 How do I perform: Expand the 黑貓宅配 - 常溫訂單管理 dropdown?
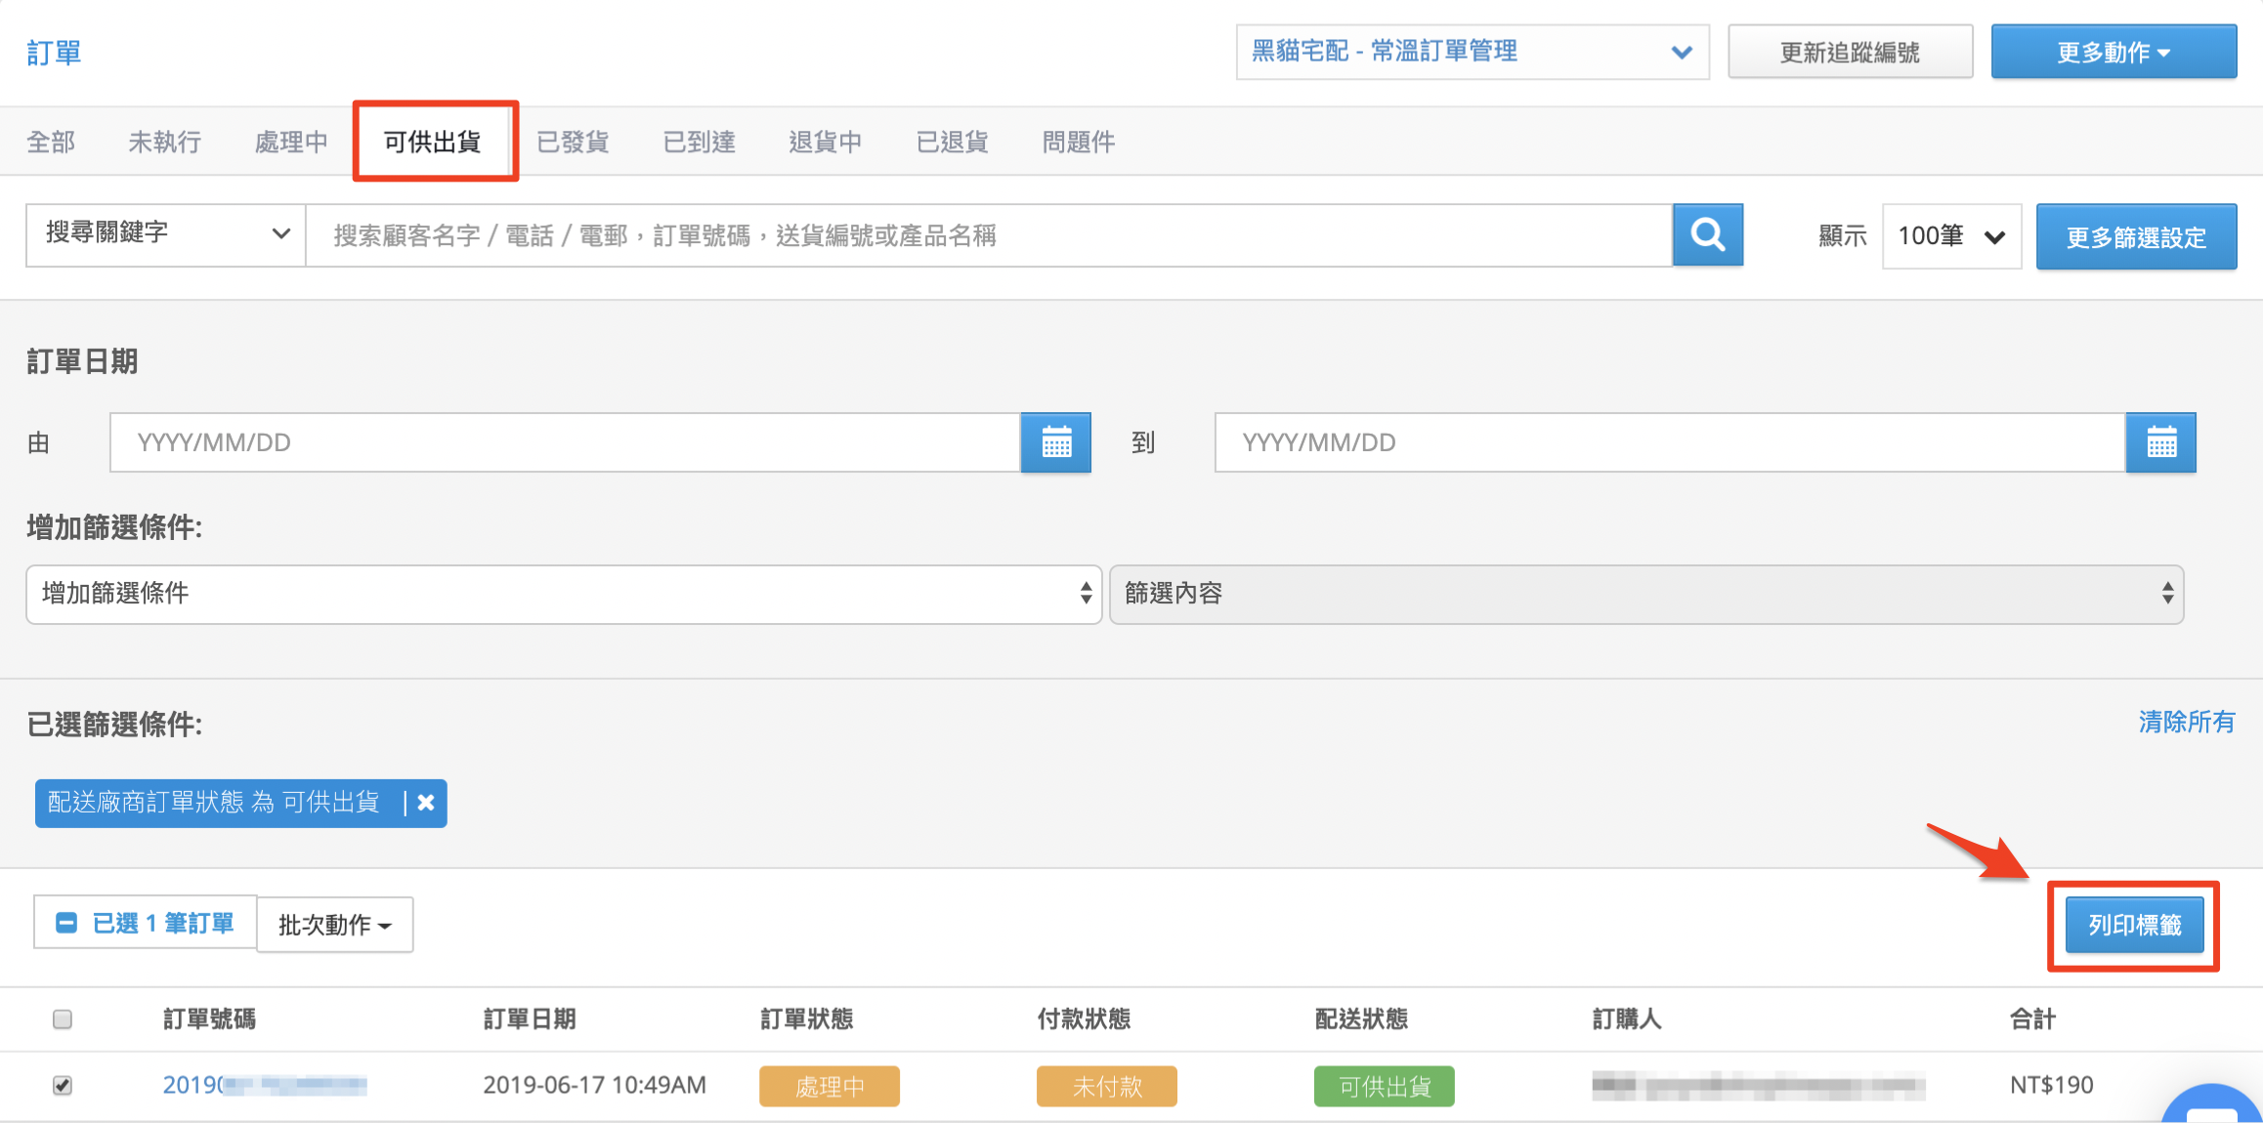pyautogui.click(x=1473, y=52)
